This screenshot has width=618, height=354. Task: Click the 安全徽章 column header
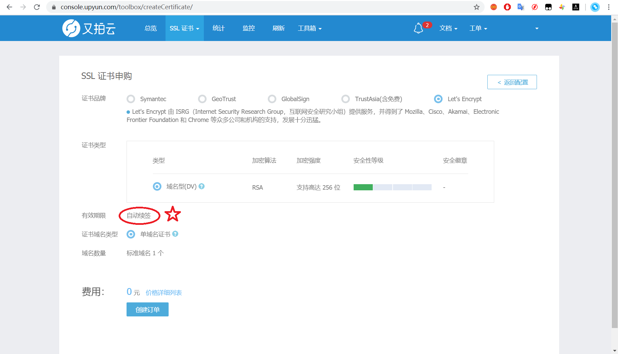[455, 161]
